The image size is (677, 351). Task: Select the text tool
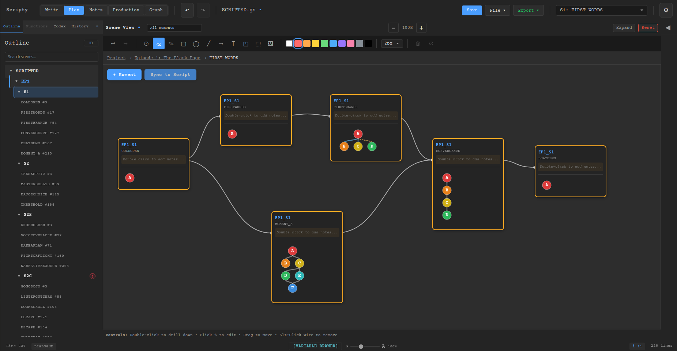coord(233,43)
